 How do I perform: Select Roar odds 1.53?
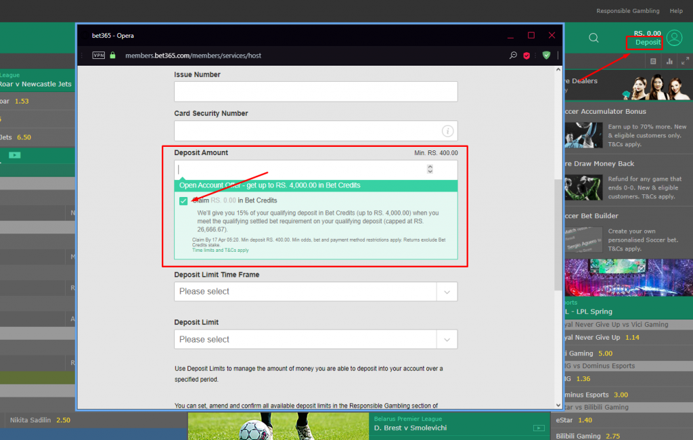click(22, 102)
